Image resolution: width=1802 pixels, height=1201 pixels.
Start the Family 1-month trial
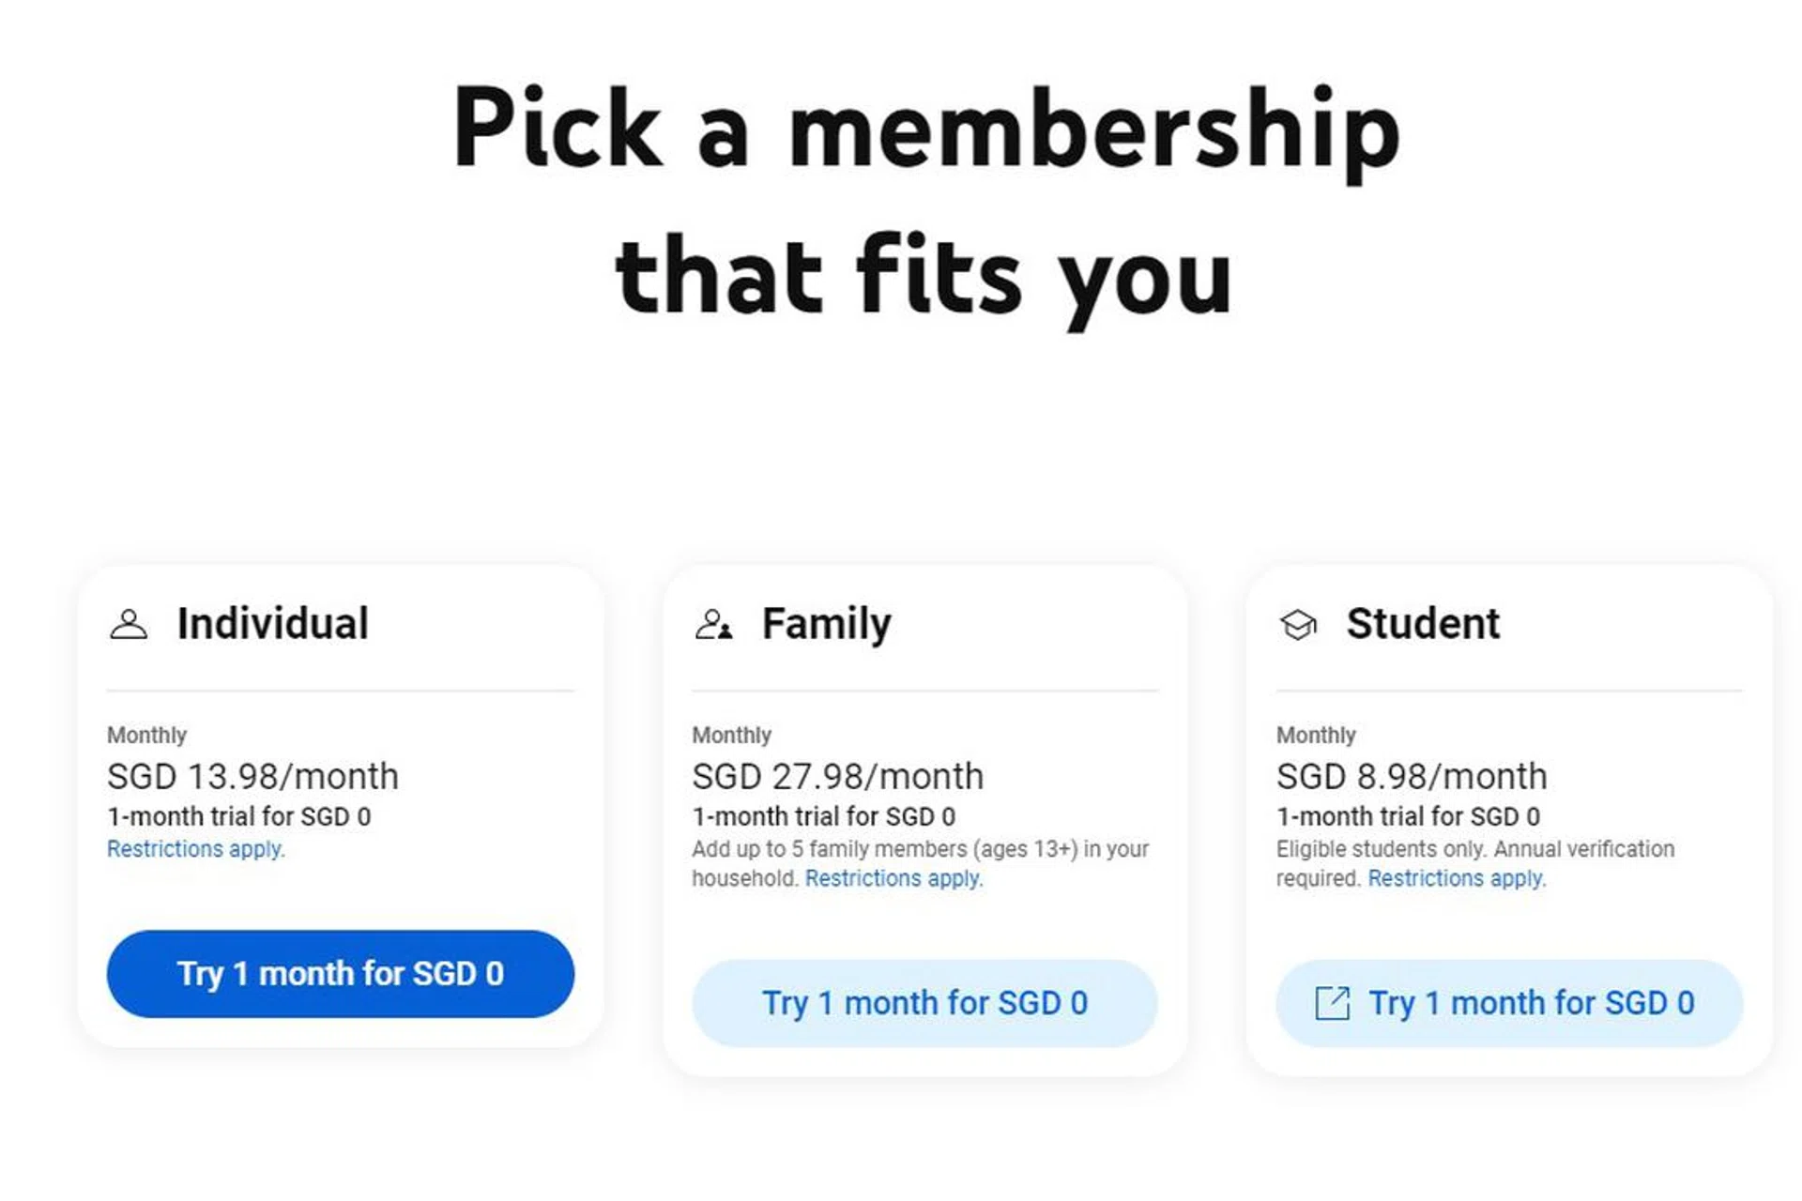pyautogui.click(x=924, y=1003)
